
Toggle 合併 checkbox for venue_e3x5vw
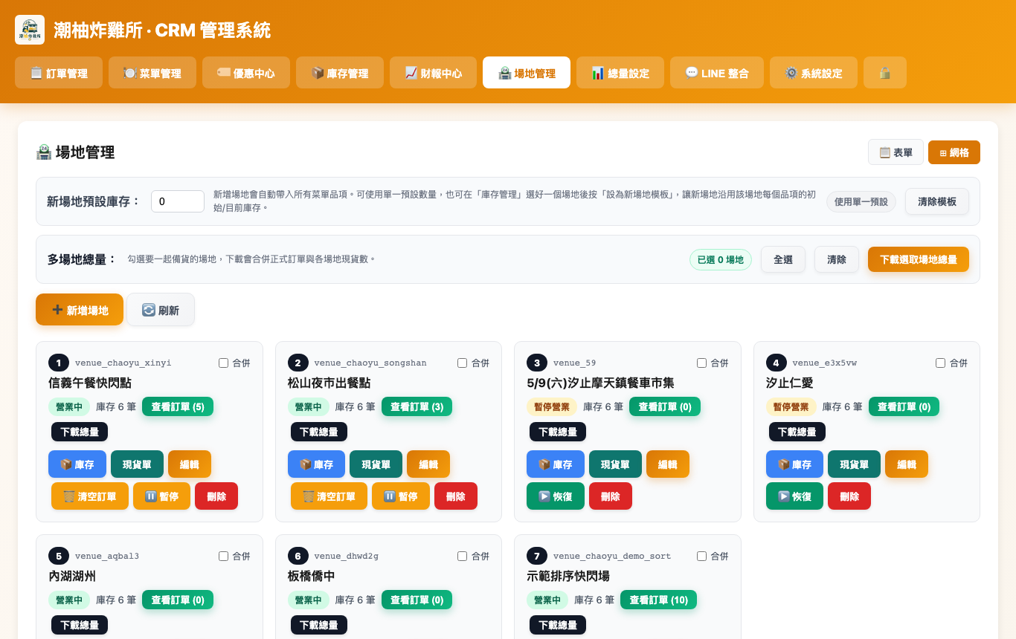pos(940,363)
